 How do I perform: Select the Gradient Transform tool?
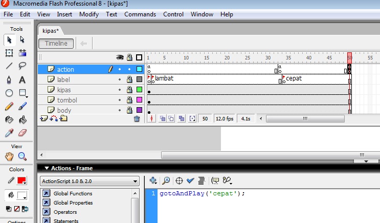(23, 53)
